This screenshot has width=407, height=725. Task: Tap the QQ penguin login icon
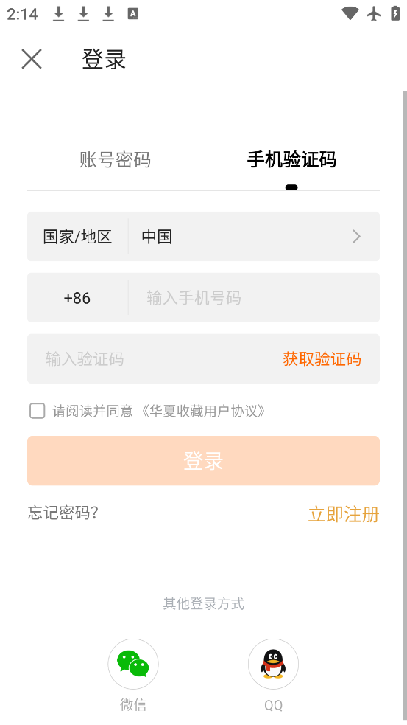(273, 664)
